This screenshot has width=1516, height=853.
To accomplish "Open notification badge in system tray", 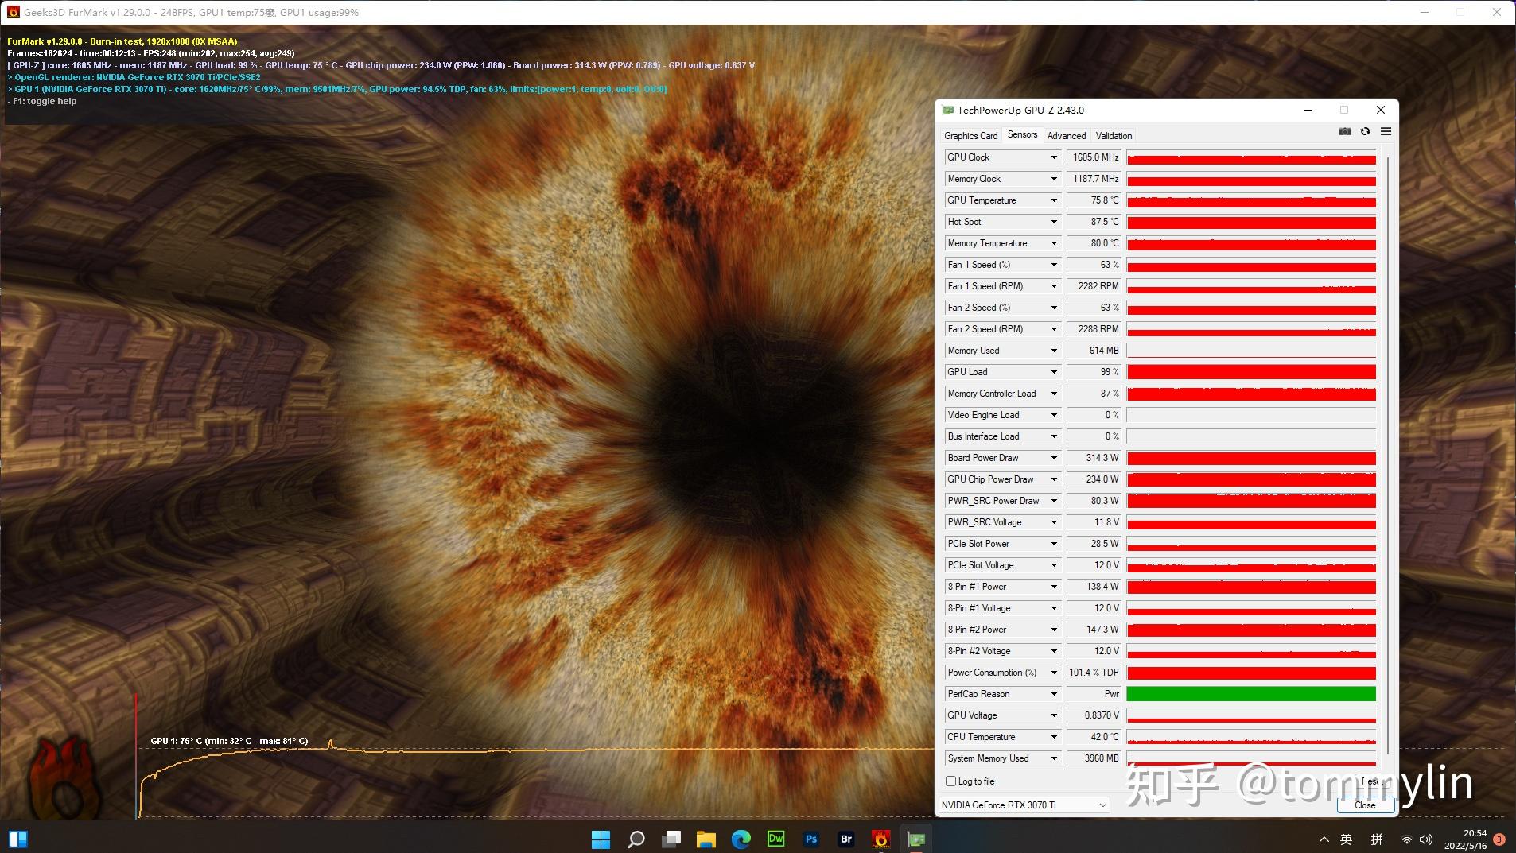I will coord(1499,839).
